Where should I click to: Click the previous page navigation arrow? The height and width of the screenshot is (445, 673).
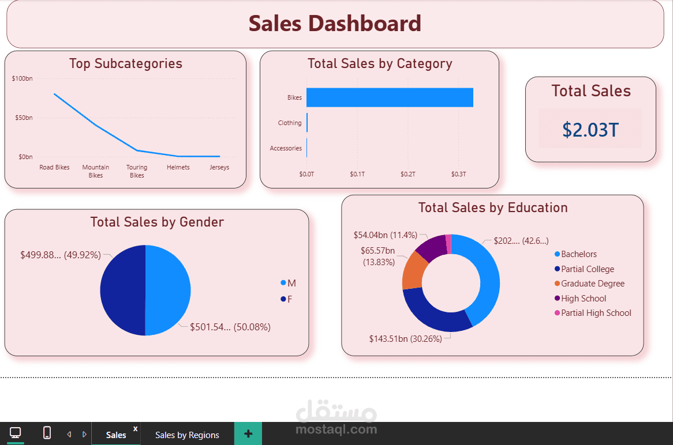click(x=69, y=433)
